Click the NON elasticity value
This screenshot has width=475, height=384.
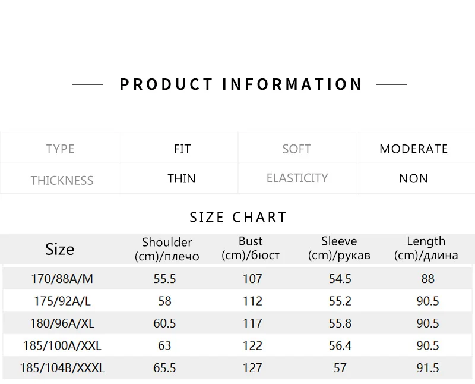tap(413, 178)
